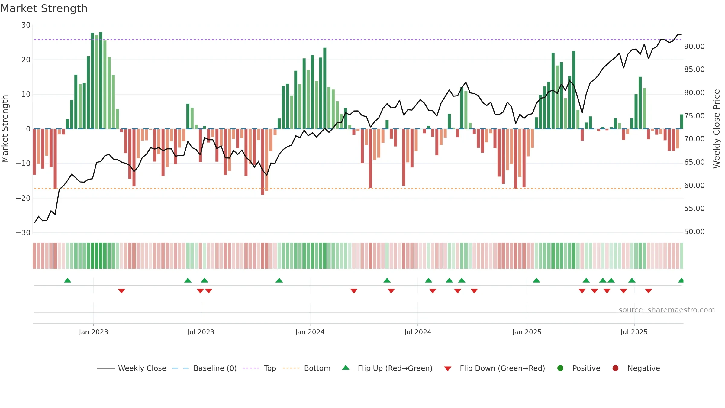
Task: Click the green Positive circle in legend
Action: coord(560,368)
